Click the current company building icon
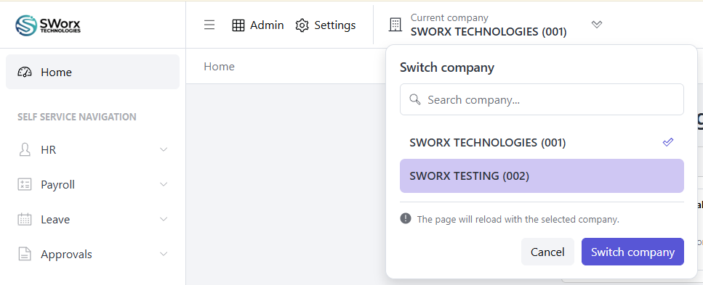The width and height of the screenshot is (703, 285). pos(395,25)
